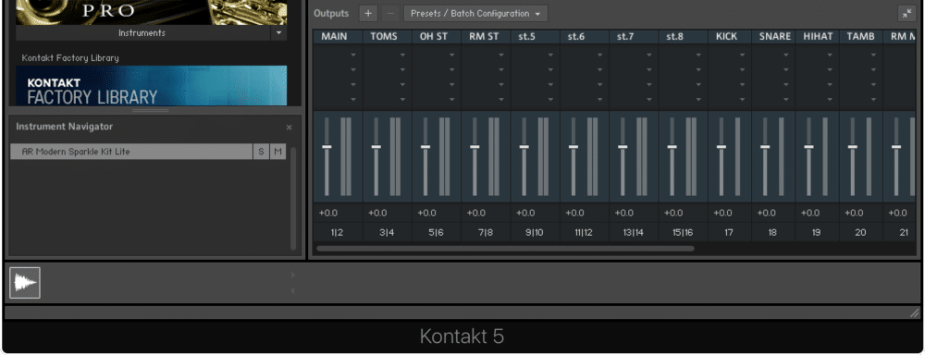Add a new output channel with plus button
Screen dimensions: 925x355
point(367,14)
